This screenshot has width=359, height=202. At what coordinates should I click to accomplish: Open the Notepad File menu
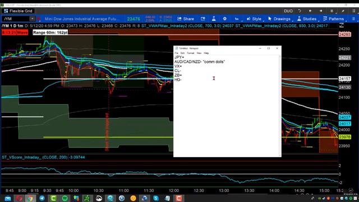point(176,53)
